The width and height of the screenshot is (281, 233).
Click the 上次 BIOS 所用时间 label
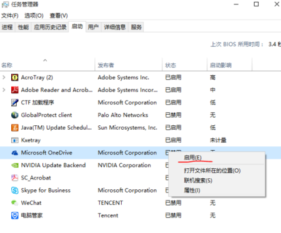pyautogui.click(x=237, y=44)
